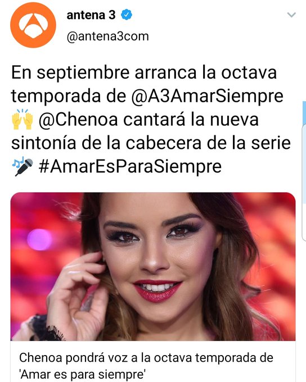Expand the tweet options chevron
This screenshot has width=306, height=382.
point(291,15)
